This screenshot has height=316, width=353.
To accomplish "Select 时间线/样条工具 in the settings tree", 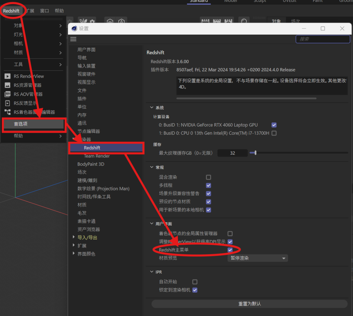I will (x=94, y=197).
